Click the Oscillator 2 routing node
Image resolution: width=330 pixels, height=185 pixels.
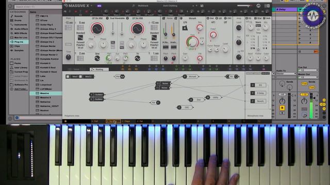[x=96, y=99]
